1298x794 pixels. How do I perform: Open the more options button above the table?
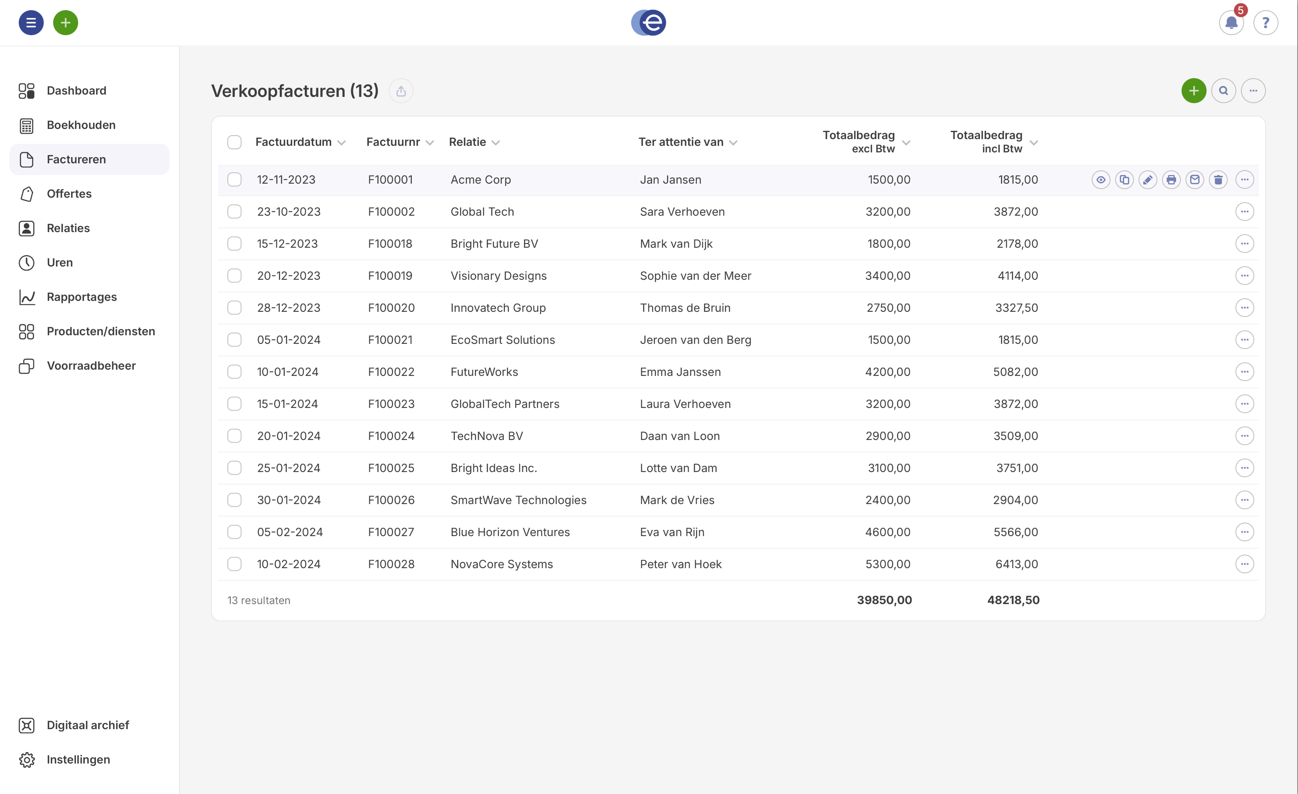(x=1253, y=91)
